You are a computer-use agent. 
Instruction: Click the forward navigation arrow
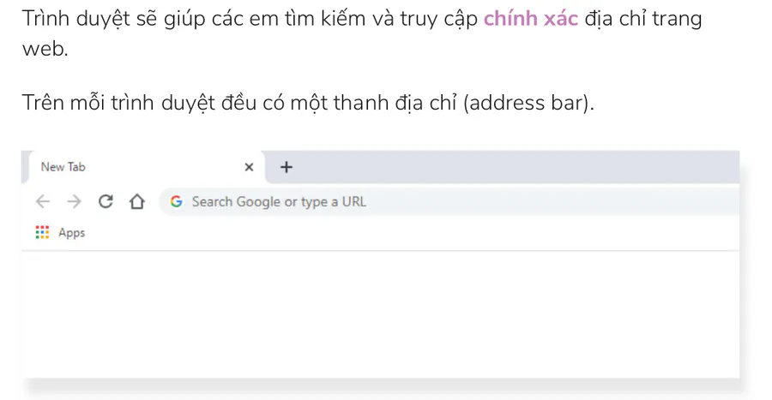coord(75,201)
